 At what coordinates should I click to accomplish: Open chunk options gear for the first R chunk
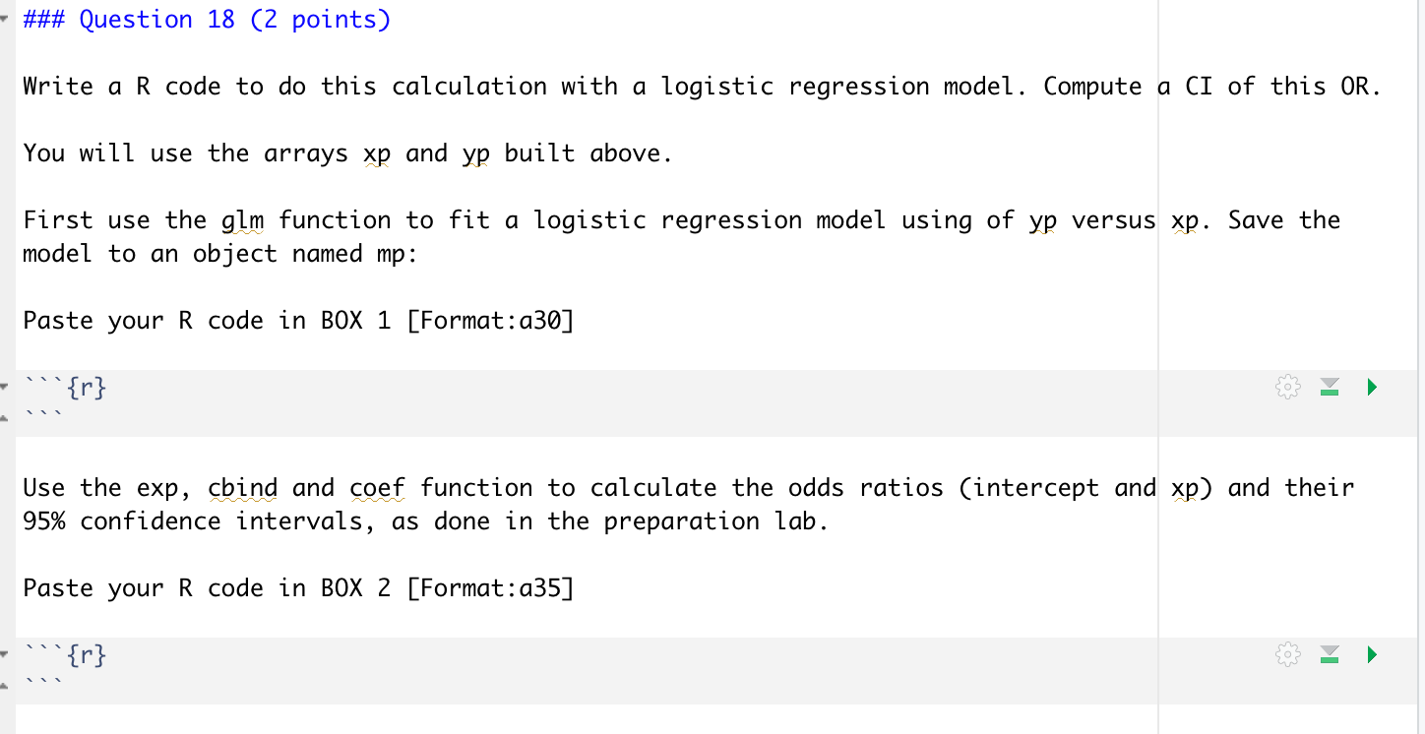coord(1287,387)
